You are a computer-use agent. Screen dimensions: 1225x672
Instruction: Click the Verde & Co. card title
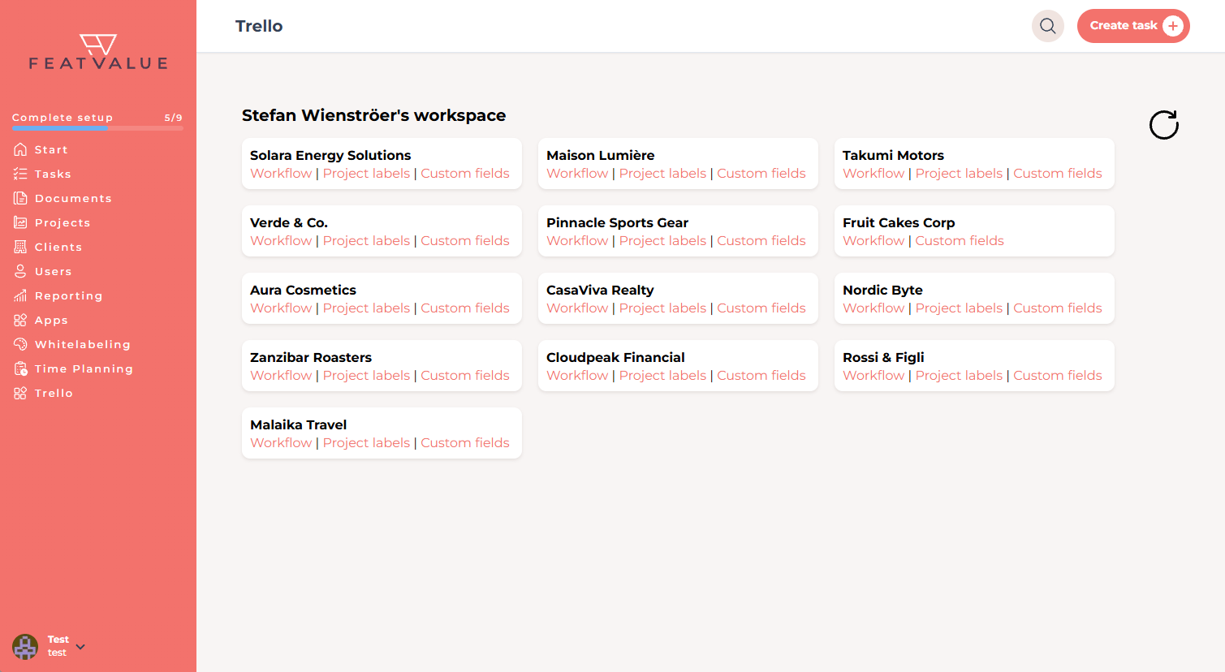(x=289, y=222)
